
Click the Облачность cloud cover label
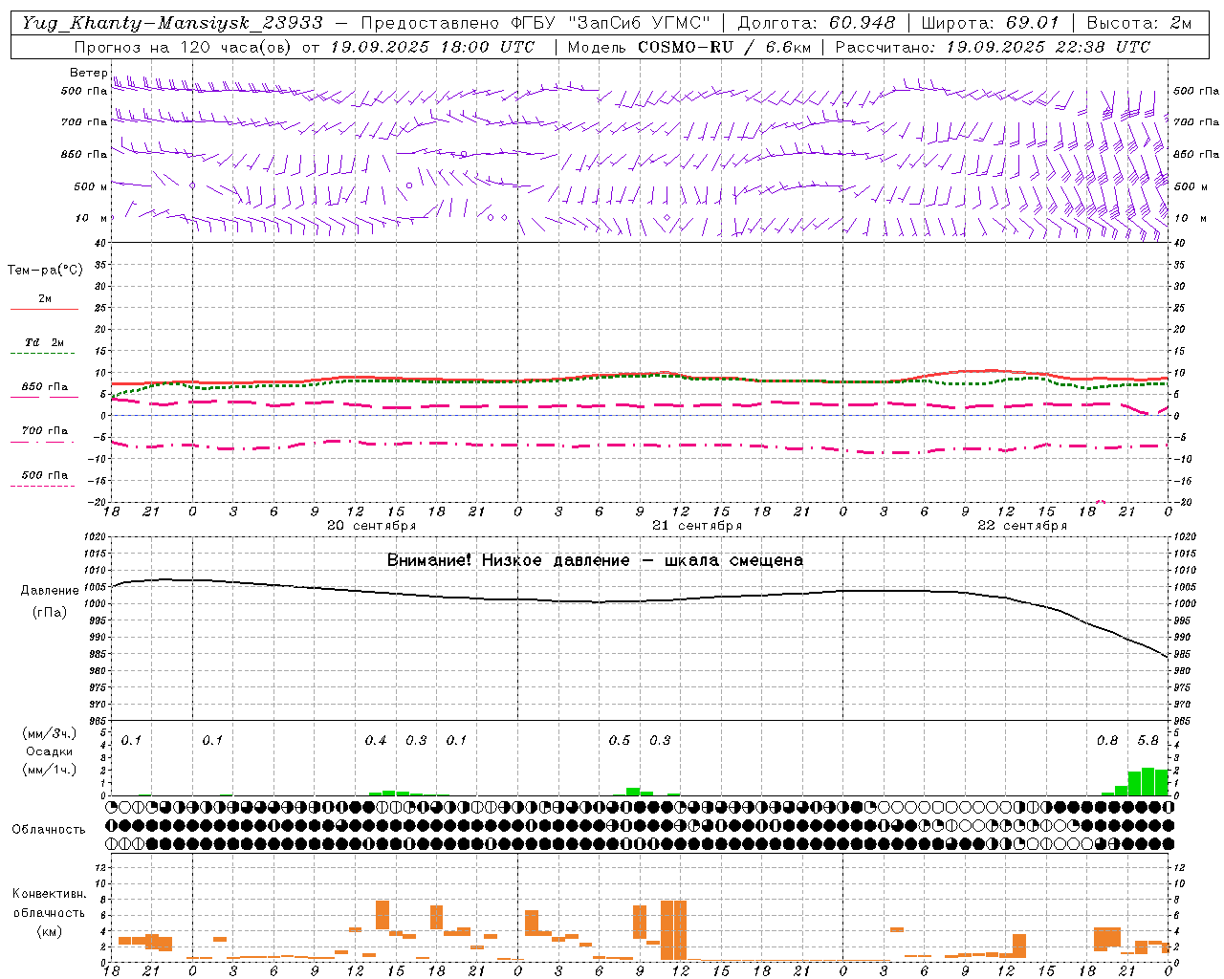[x=49, y=830]
